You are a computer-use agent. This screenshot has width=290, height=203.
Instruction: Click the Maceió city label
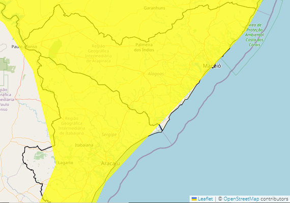click(212, 65)
